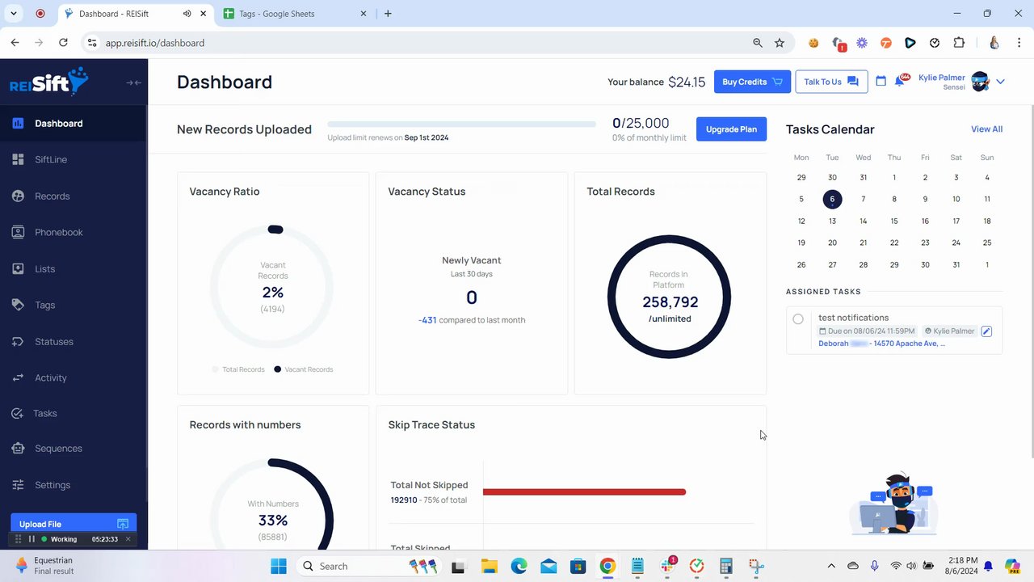Select day 14 in the Tasks Calendar
The height and width of the screenshot is (582, 1034).
point(863,221)
